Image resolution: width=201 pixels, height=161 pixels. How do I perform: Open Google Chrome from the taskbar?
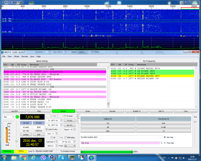[x=24, y=158]
